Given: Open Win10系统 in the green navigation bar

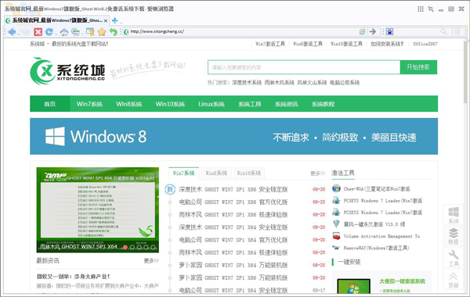Looking at the screenshot, I should pyautogui.click(x=170, y=104).
